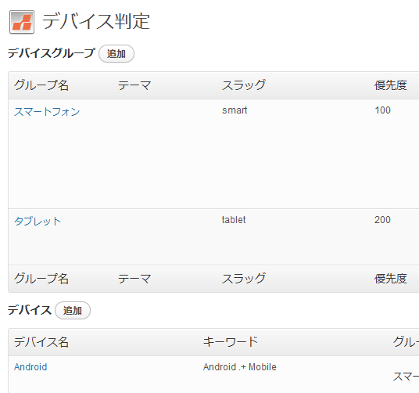
Task: Select the デバイス名 column header
Action: [x=41, y=342]
